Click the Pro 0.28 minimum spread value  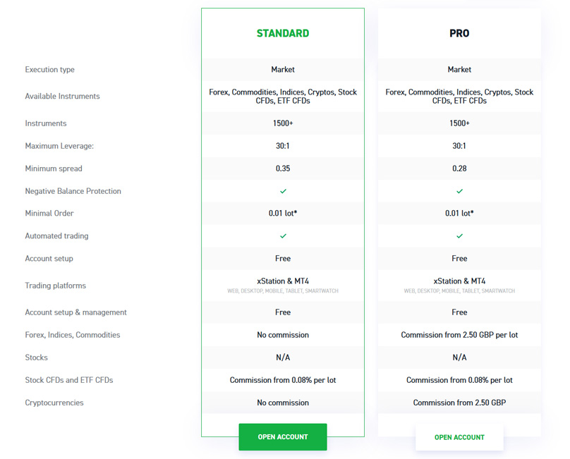click(459, 169)
